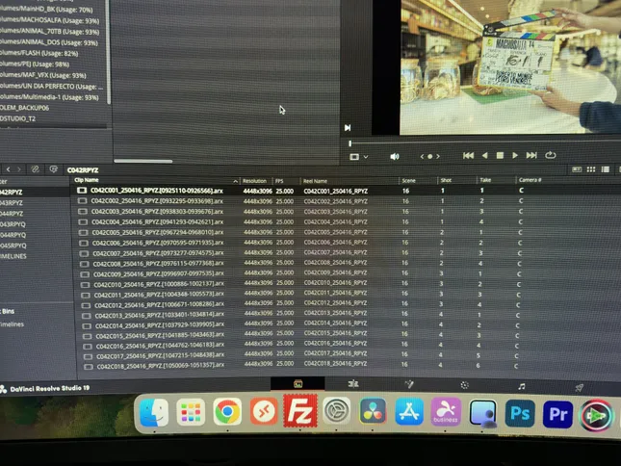The image size is (621, 466).
Task: Click the volumes list vertical scrollbar
Action: coord(108,51)
